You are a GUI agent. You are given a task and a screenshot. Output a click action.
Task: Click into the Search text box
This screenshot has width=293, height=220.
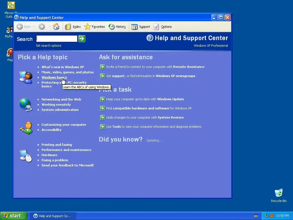click(57, 39)
